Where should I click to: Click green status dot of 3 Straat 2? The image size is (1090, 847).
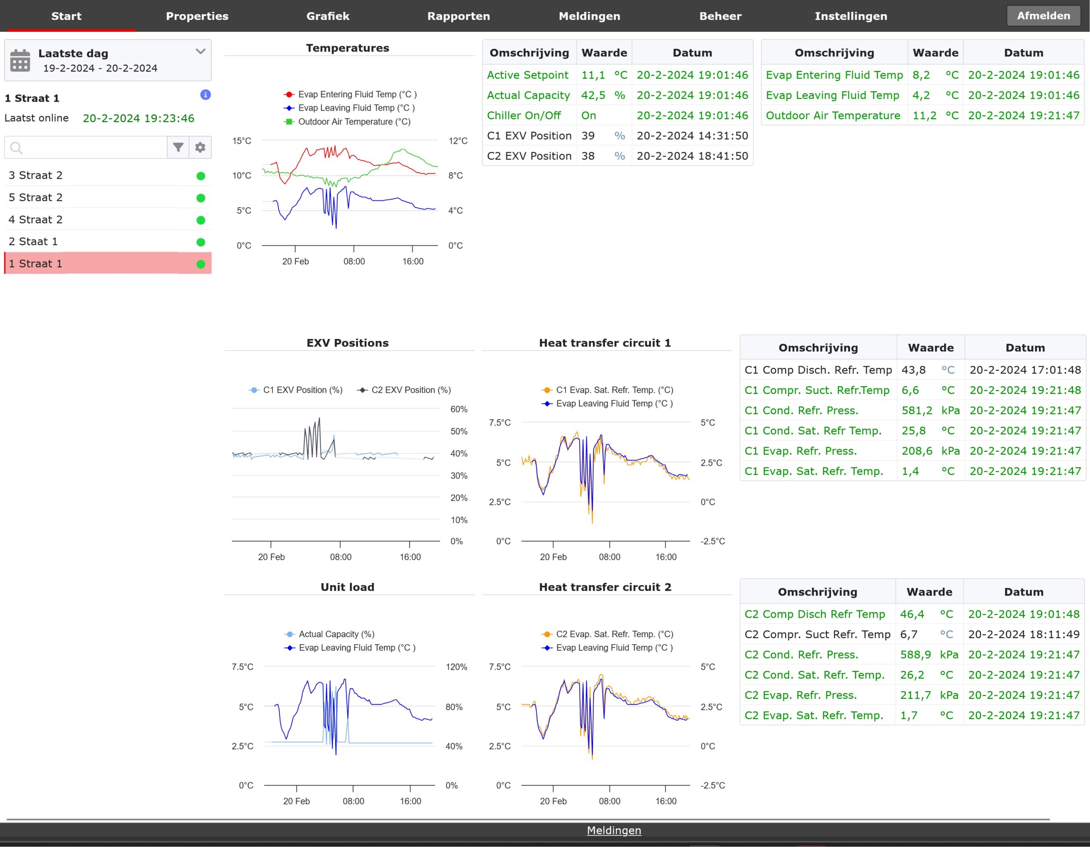click(201, 176)
